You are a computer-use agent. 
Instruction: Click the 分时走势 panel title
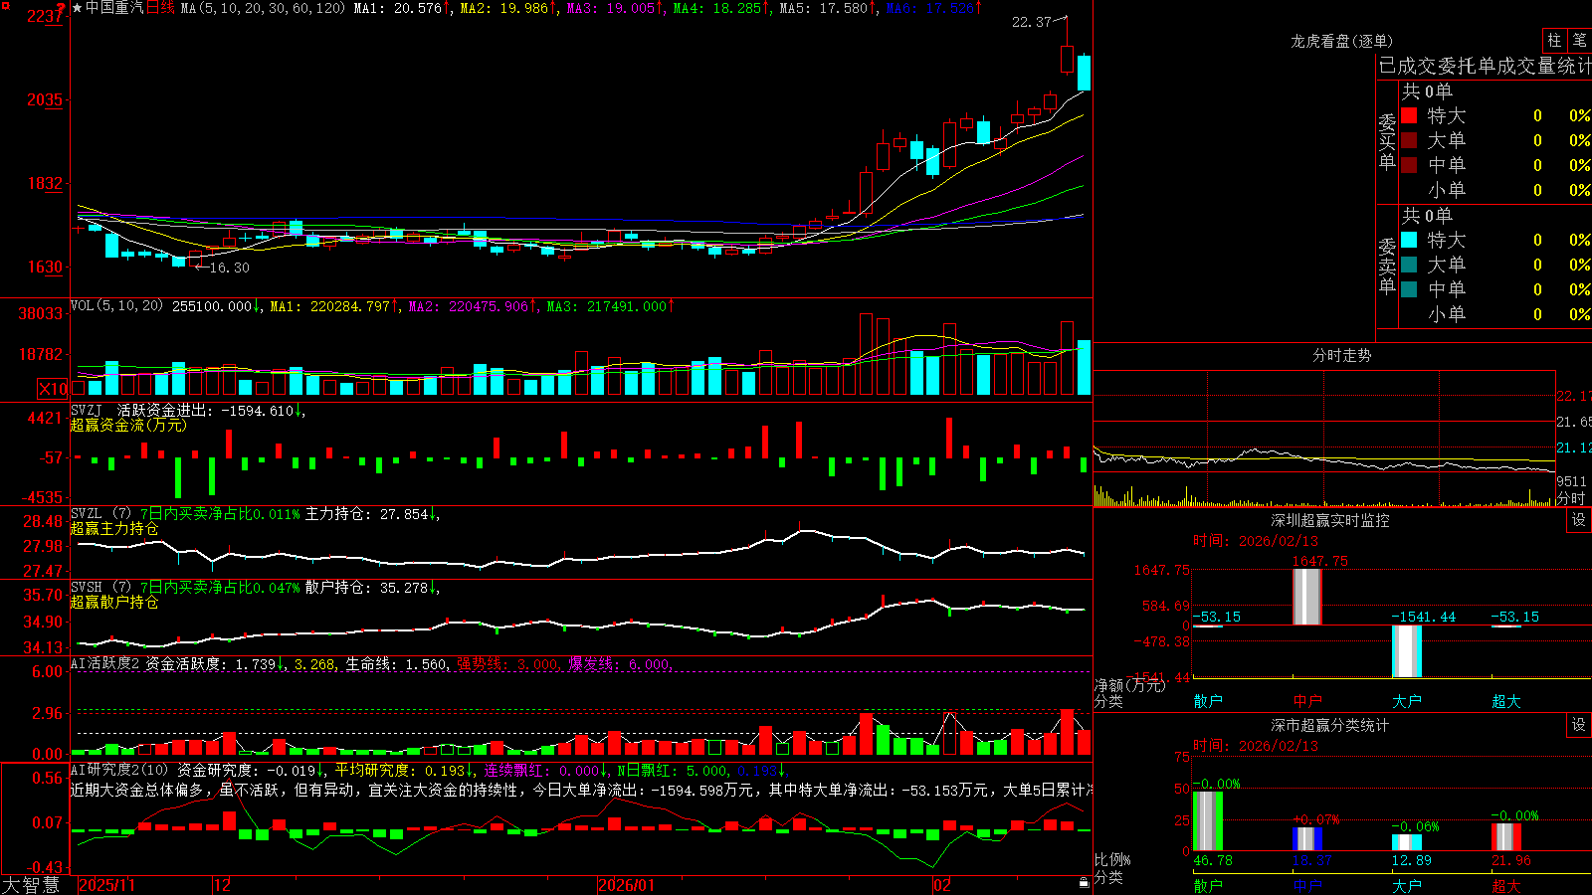[1342, 355]
